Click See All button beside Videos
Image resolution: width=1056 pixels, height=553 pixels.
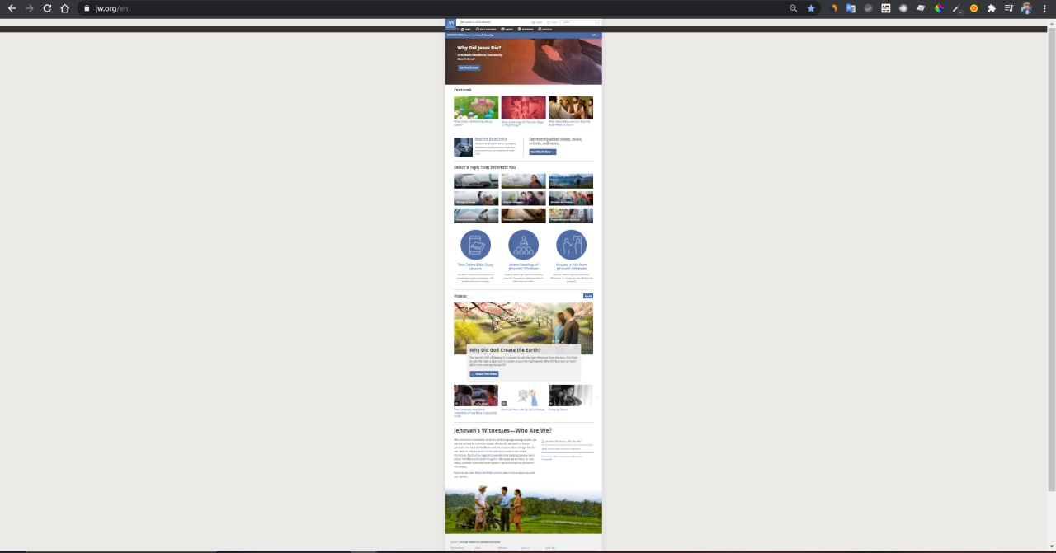(588, 296)
